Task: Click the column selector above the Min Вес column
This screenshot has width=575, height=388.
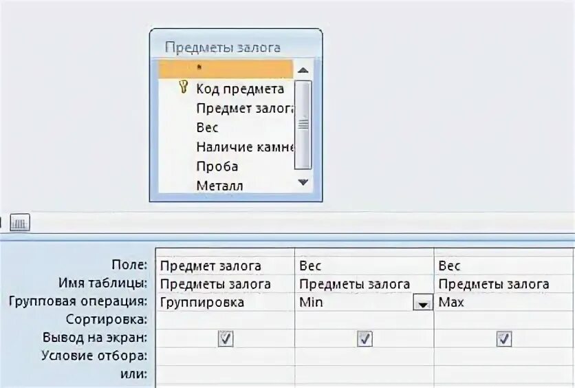Action: tap(364, 252)
